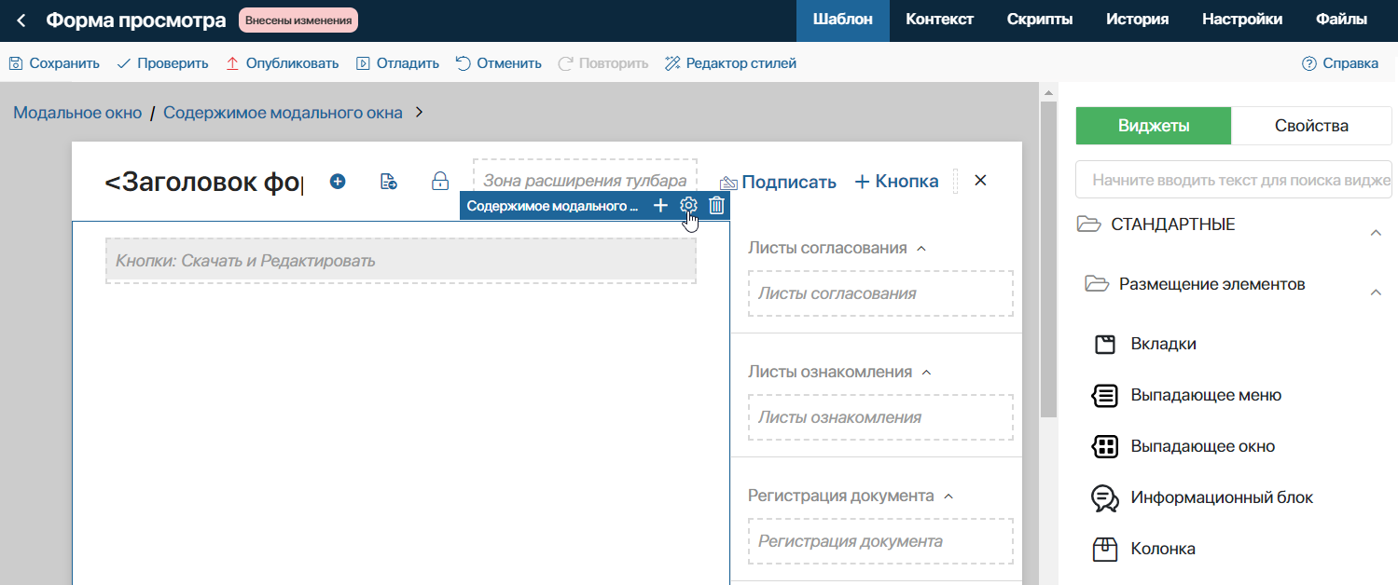
Task: Collapse the Листы ознакомления section
Action: click(x=927, y=373)
